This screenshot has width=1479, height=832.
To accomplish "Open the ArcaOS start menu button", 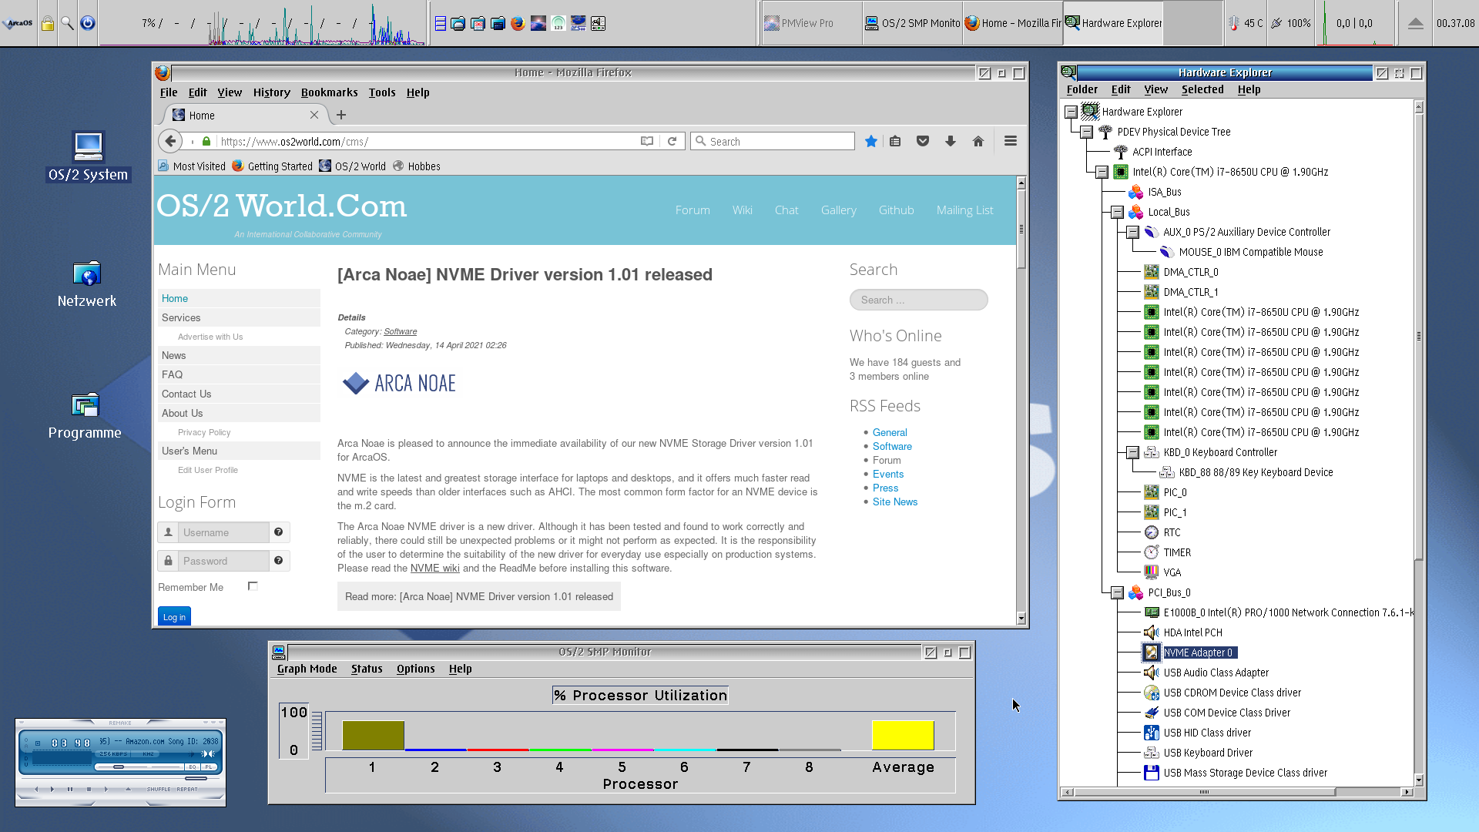I will point(18,23).
